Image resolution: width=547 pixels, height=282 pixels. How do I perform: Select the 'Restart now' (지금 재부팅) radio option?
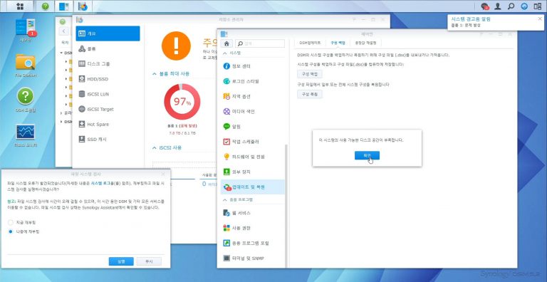click(x=11, y=222)
